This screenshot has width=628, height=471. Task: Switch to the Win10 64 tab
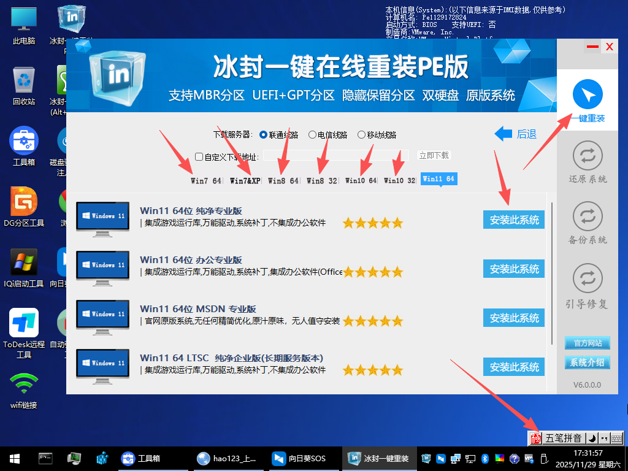tap(360, 181)
